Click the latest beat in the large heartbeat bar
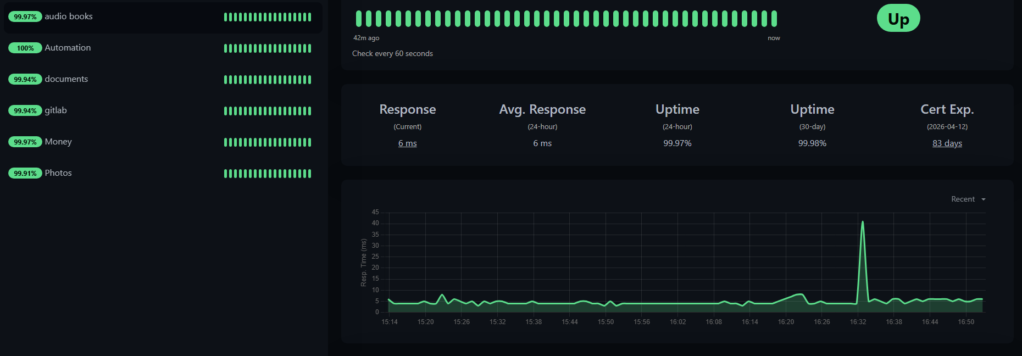The image size is (1022, 356). click(774, 19)
